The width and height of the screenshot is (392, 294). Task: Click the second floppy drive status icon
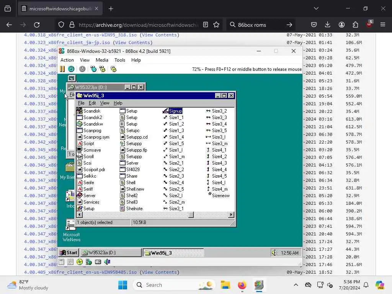point(70,262)
